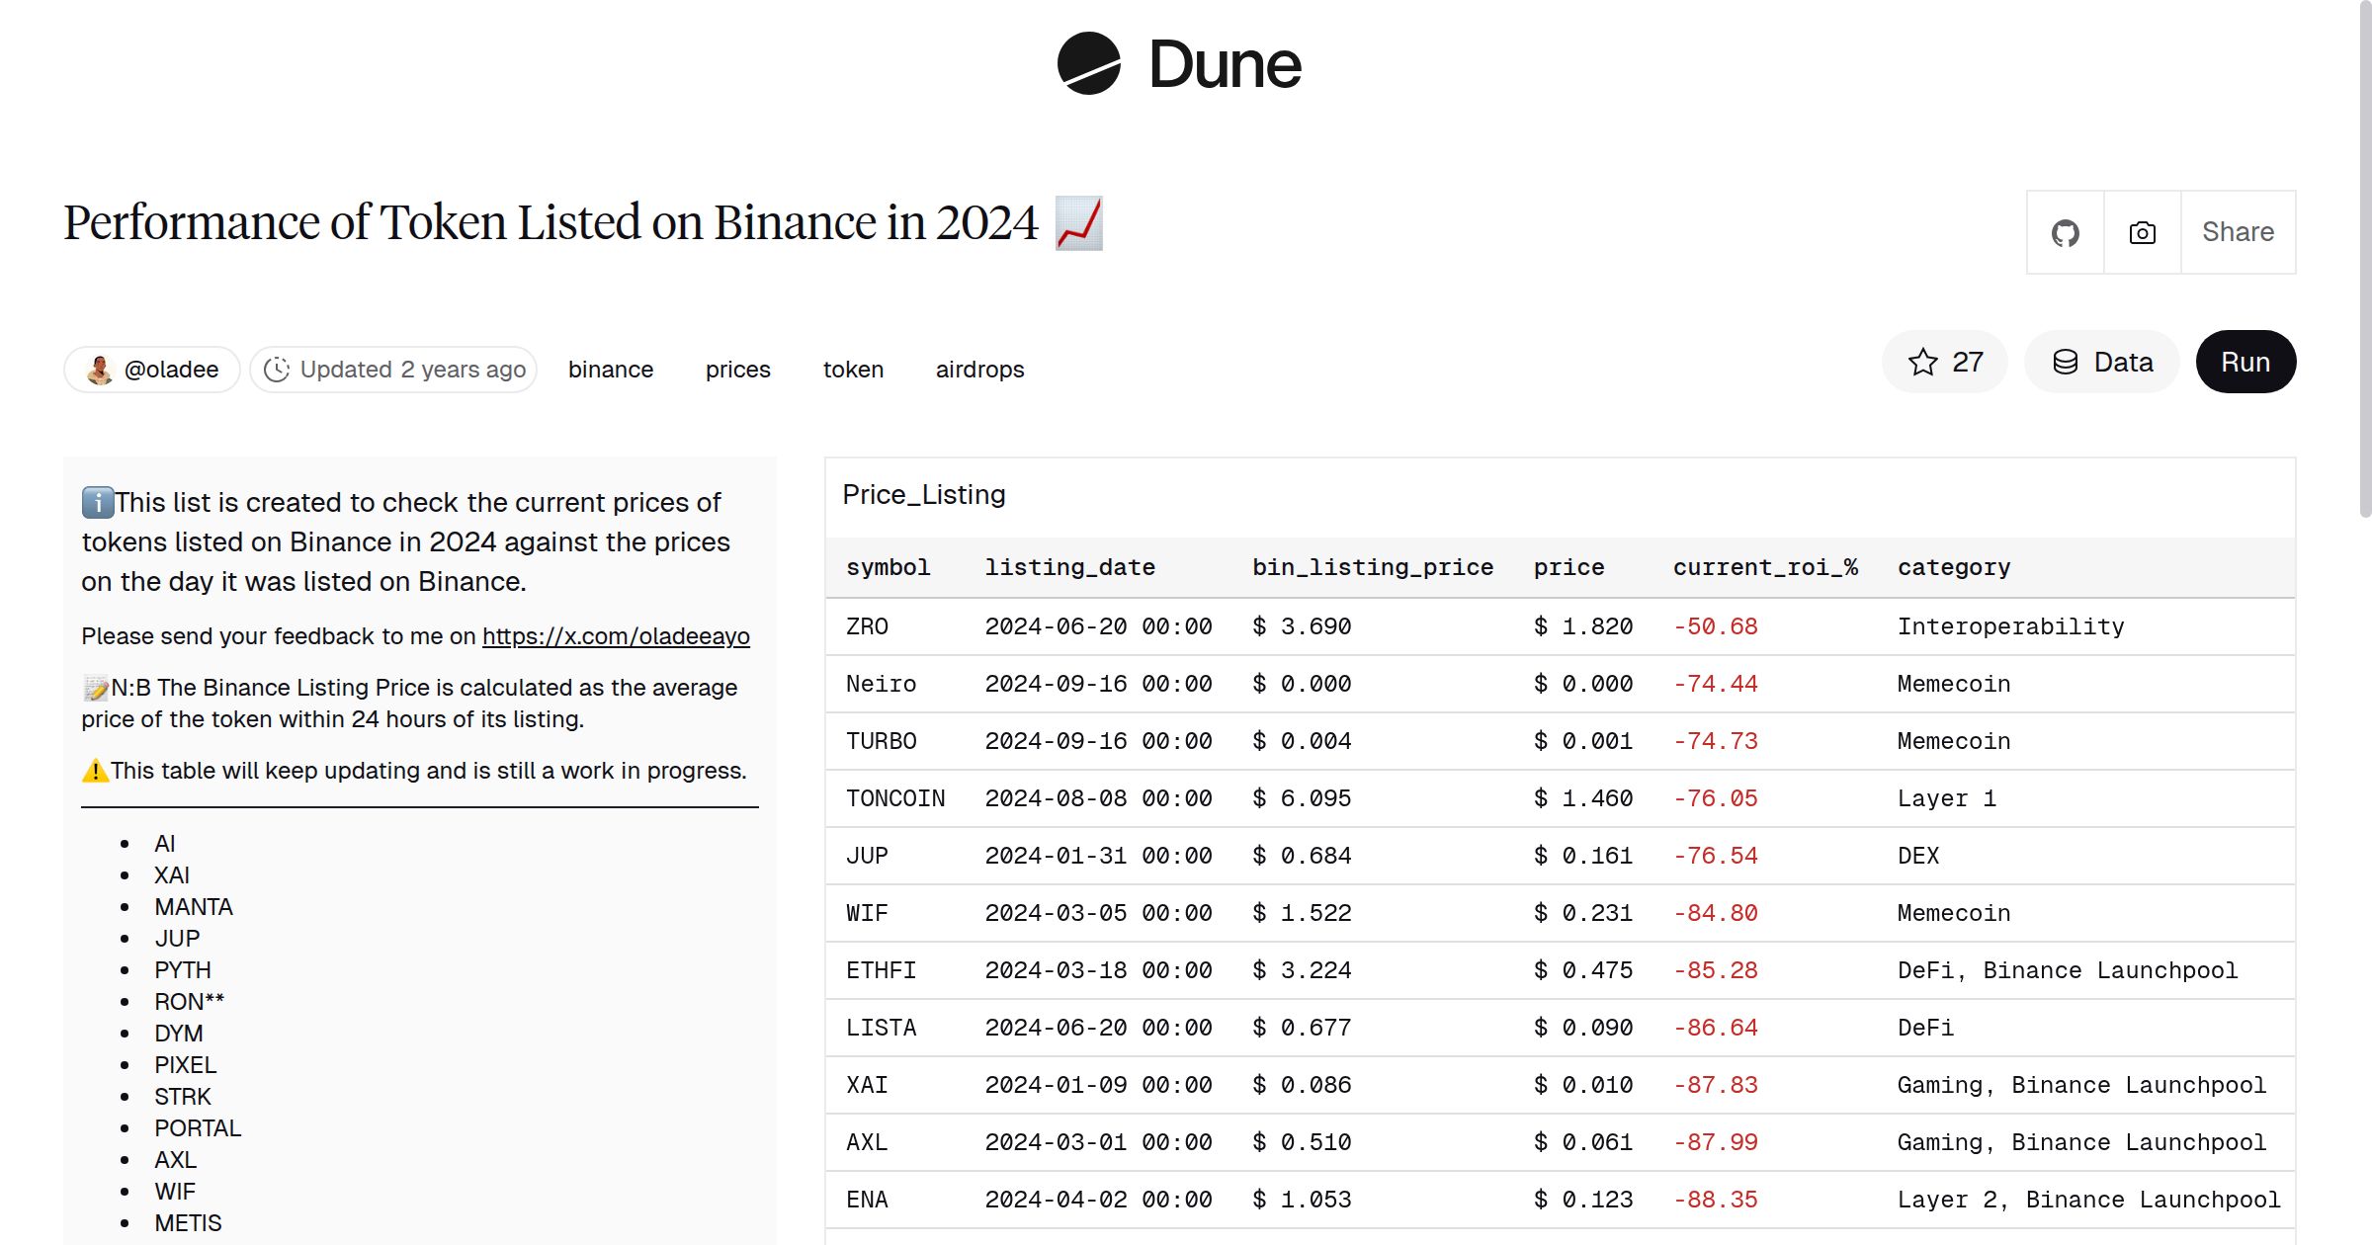This screenshot has width=2372, height=1245.
Task: Click the Share button
Action: [x=2237, y=232]
